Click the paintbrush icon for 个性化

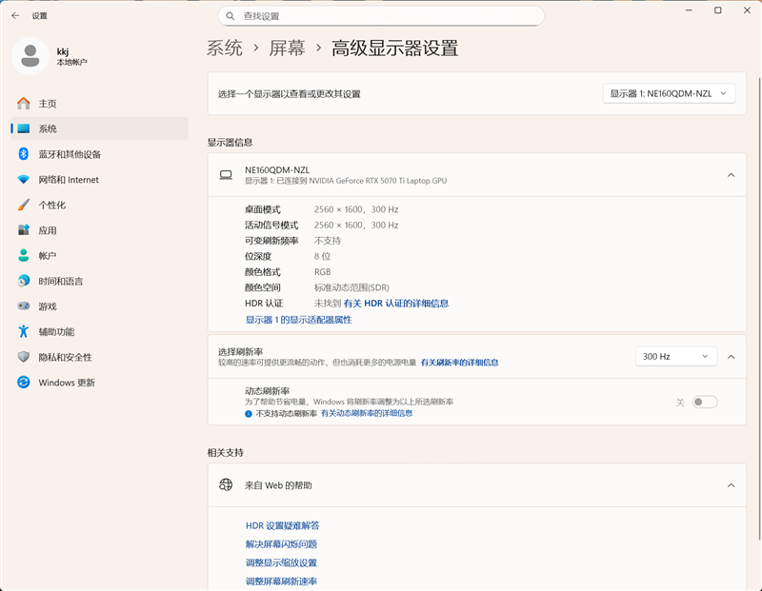24,206
